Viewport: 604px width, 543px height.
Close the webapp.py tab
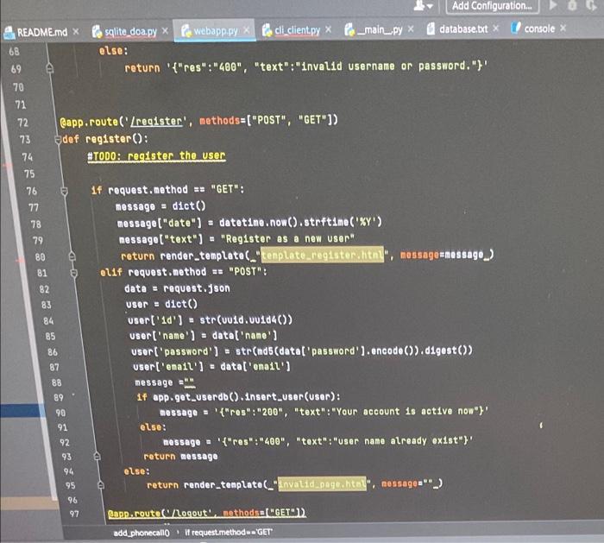click(x=246, y=30)
